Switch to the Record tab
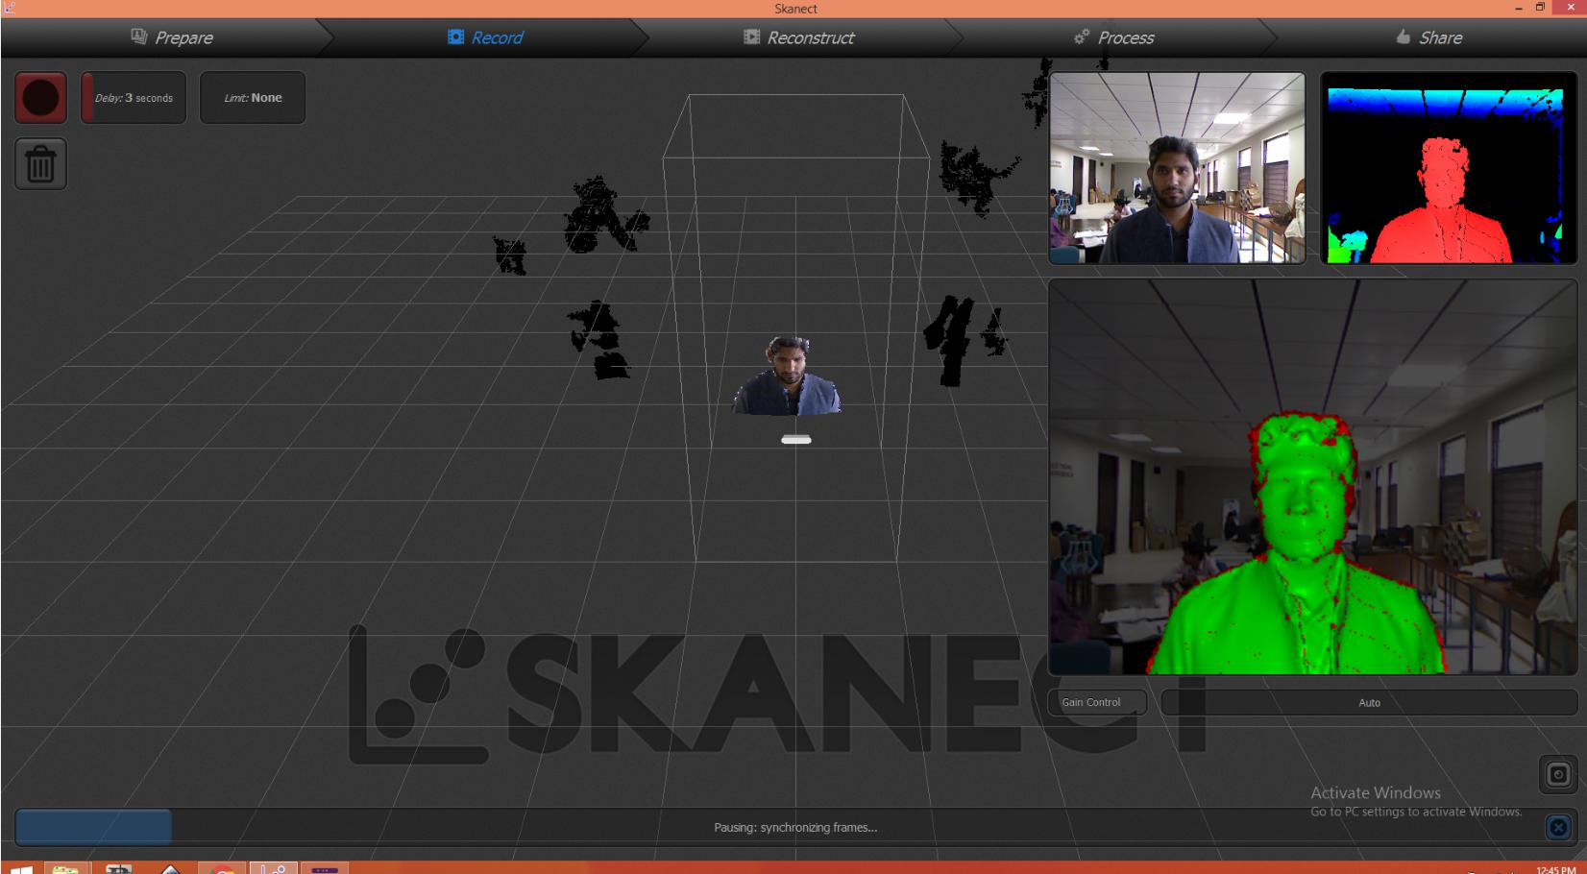 tap(485, 37)
